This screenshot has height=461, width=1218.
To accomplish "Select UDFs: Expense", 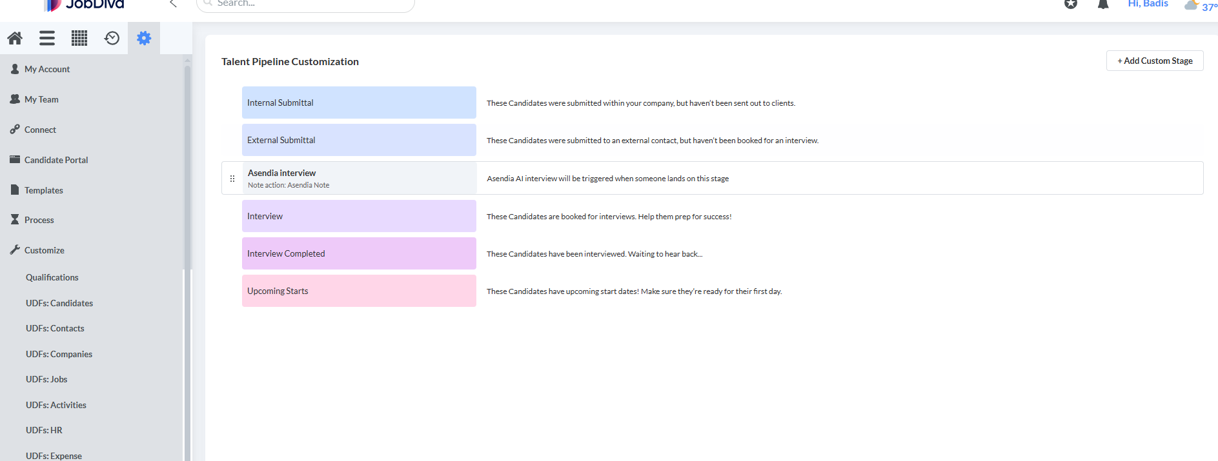I will click(54, 455).
